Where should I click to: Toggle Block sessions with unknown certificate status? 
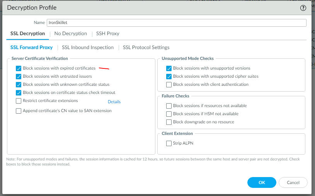19,85
